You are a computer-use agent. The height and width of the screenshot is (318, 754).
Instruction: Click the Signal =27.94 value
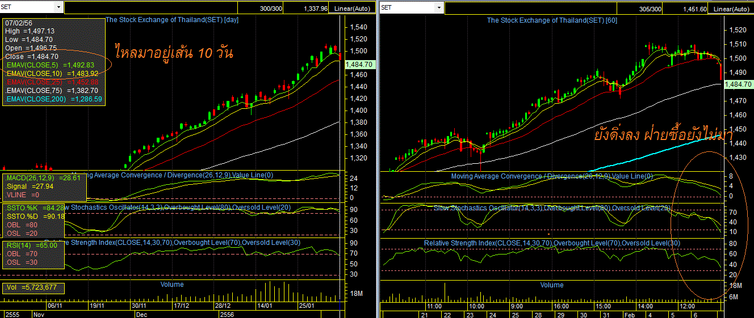[30, 186]
